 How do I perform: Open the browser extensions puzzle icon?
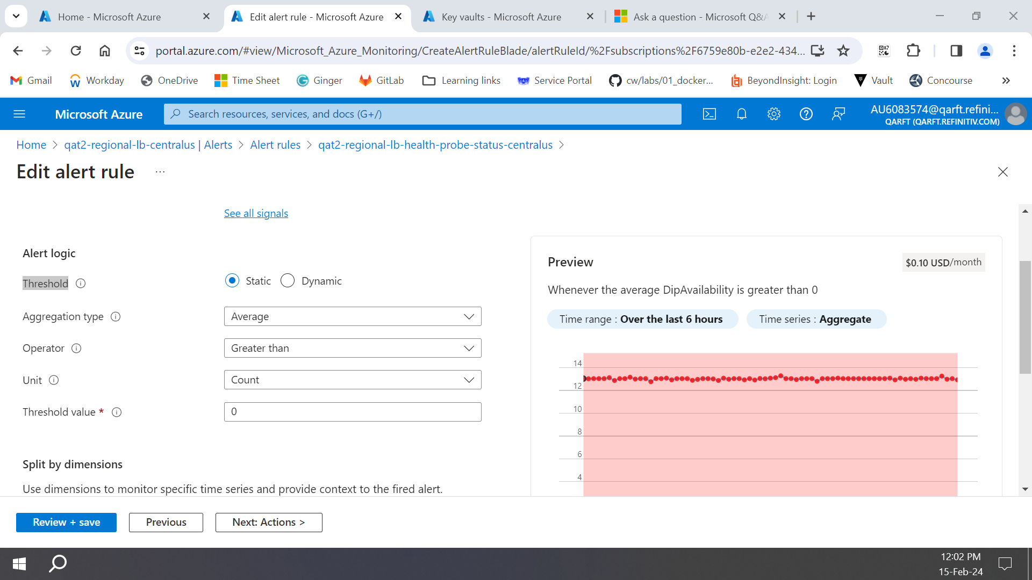914,50
